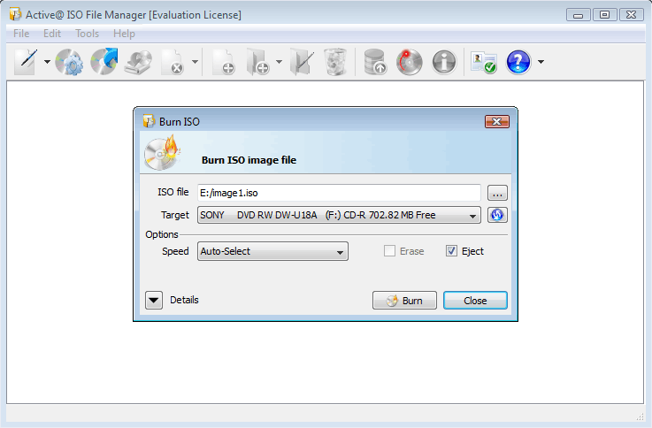652x428 pixels.
Task: Refresh target devices with the blue icon
Action: [x=497, y=215]
